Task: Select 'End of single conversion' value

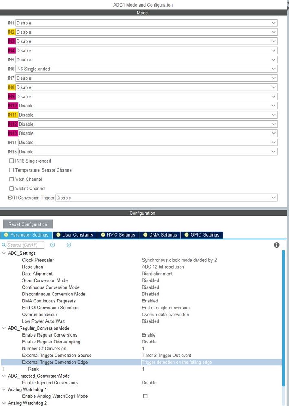Action: (x=166, y=308)
